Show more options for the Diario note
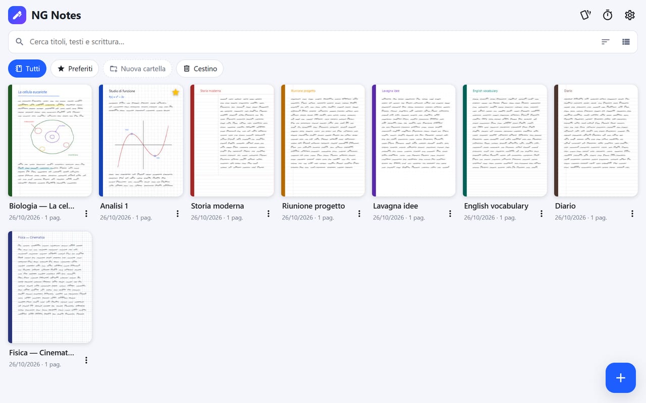The image size is (646, 403). pyautogui.click(x=632, y=214)
